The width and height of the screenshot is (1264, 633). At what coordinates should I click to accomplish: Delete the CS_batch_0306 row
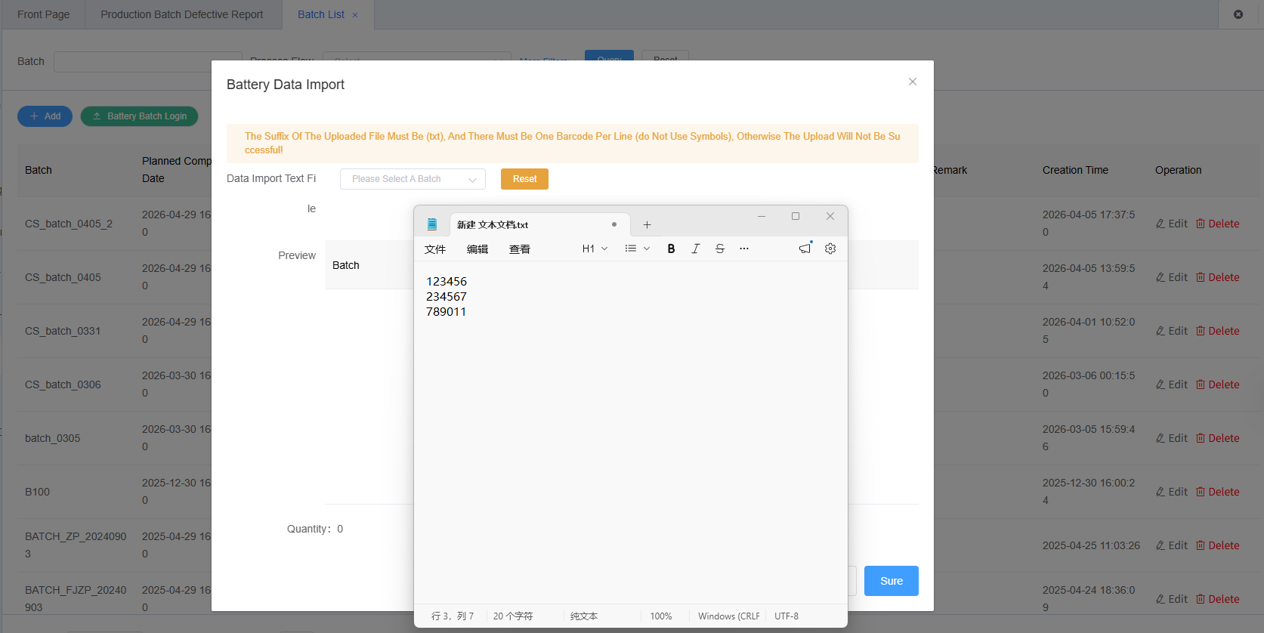1217,384
